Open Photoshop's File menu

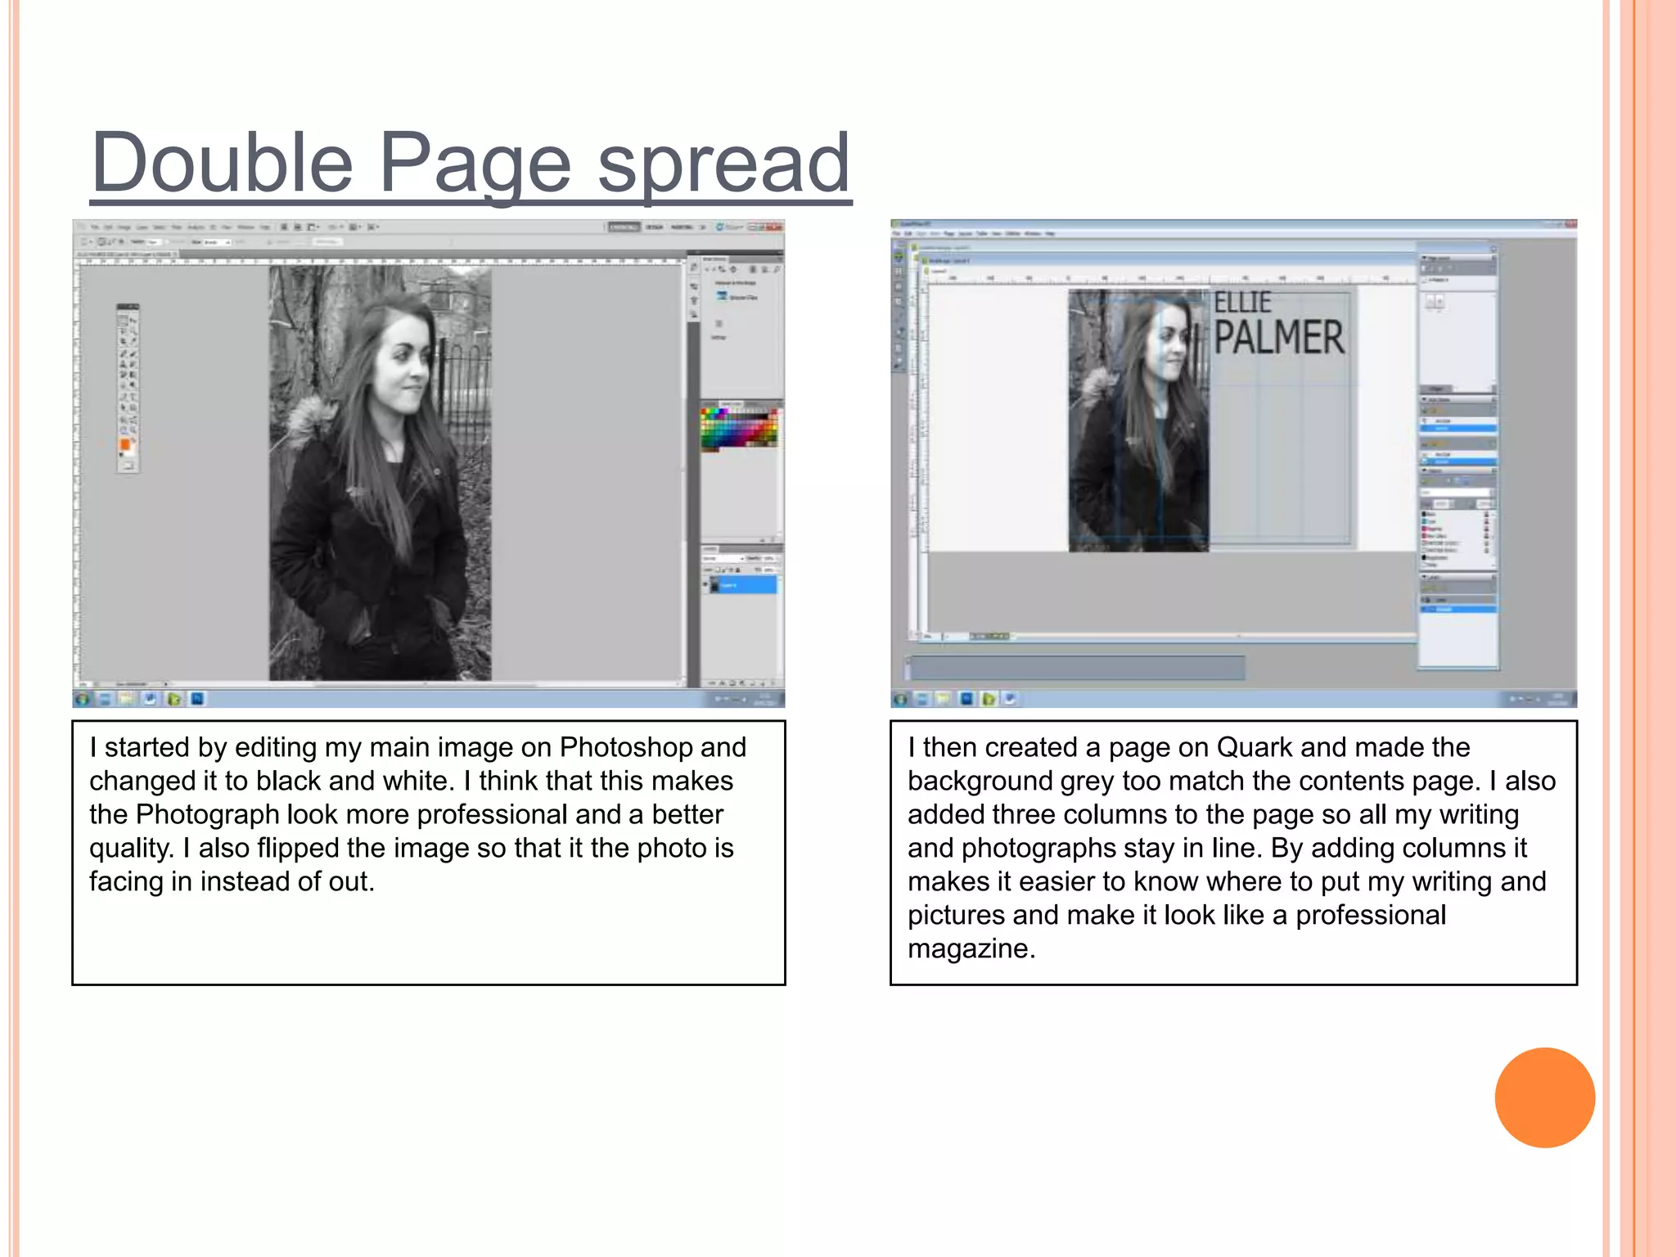[x=95, y=227]
